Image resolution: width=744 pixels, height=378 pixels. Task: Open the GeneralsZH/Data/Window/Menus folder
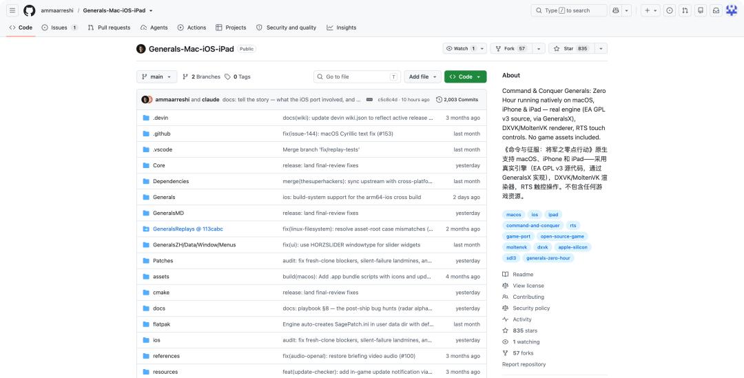click(194, 244)
